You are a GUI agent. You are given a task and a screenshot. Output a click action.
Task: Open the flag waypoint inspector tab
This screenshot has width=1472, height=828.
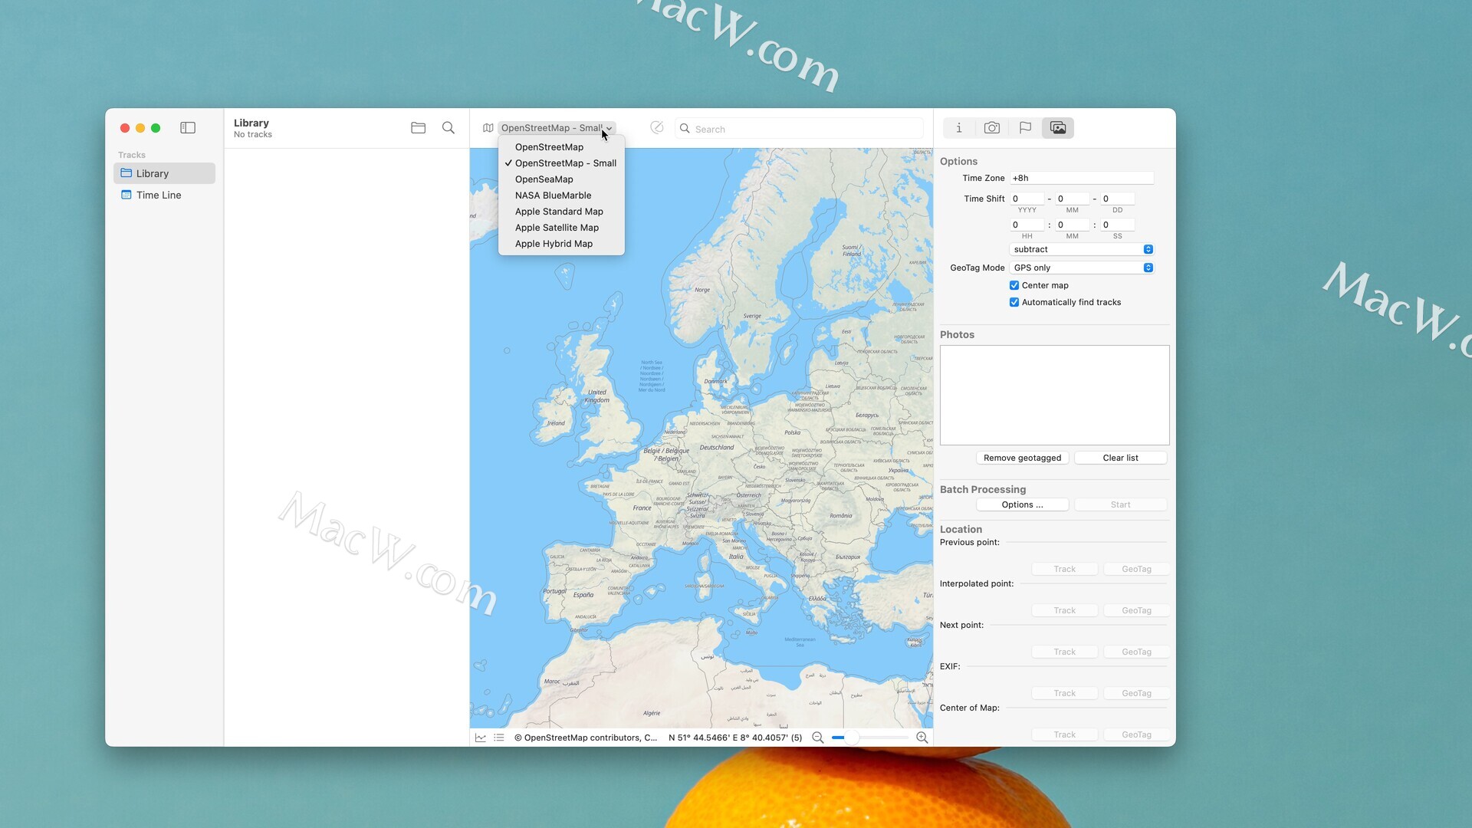coord(1025,128)
